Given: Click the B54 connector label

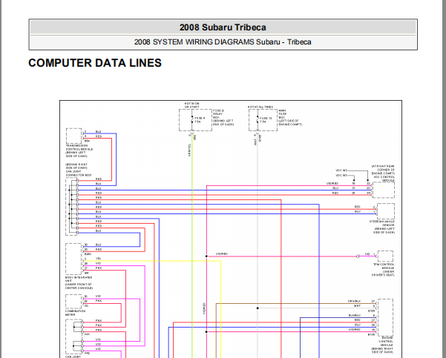Looking at the screenshot, I should (x=87, y=141).
